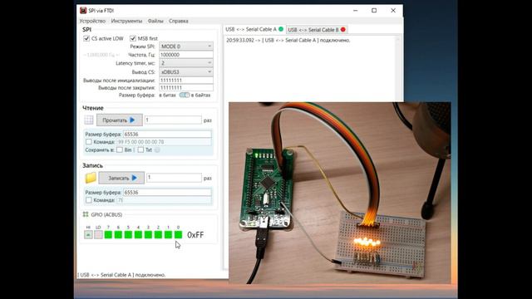Toggle GPIO bit 1 green square
532x299 pixels.
pos(168,234)
